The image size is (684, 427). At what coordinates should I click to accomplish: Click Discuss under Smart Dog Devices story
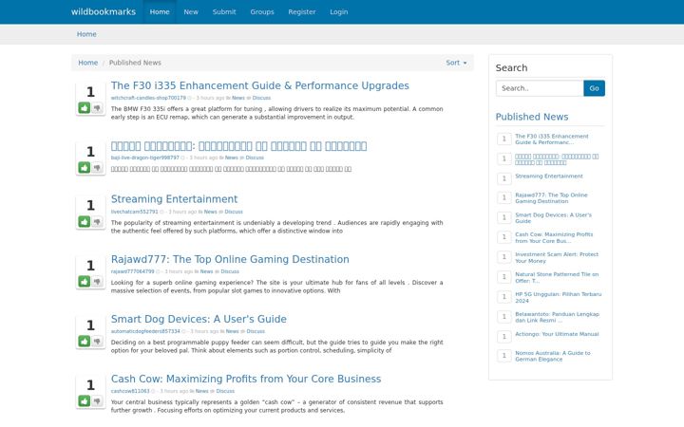[x=256, y=331]
